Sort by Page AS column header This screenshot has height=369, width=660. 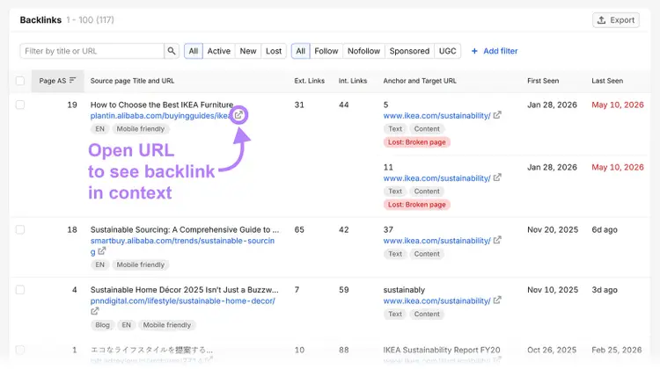click(57, 81)
